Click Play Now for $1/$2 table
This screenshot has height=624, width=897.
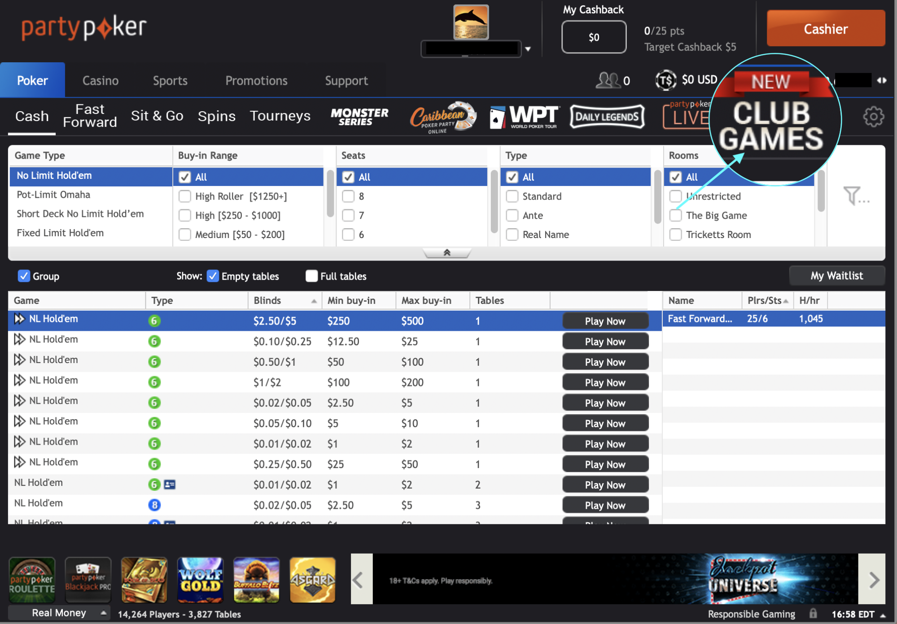click(x=605, y=382)
